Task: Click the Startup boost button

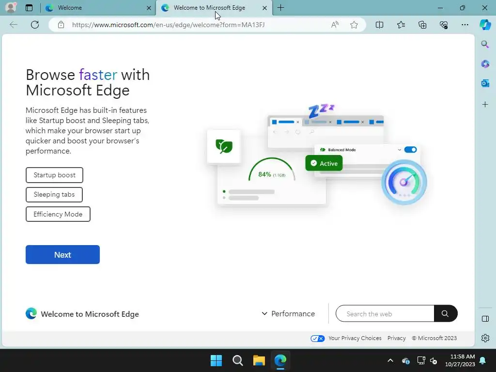Action: point(54,175)
